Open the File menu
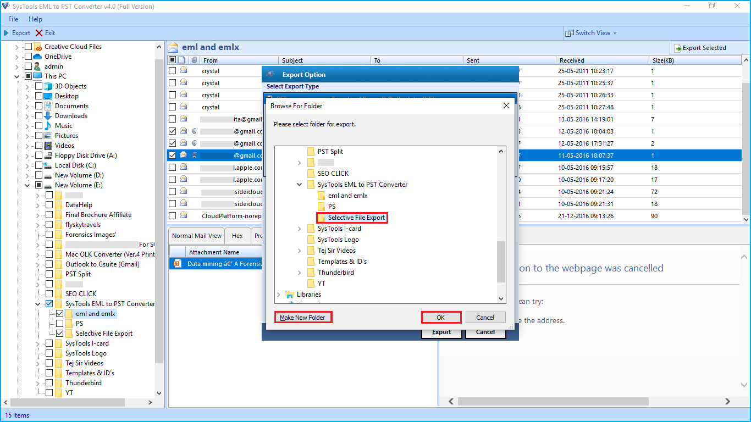Viewport: 751px width, 422px height. pyautogui.click(x=13, y=19)
